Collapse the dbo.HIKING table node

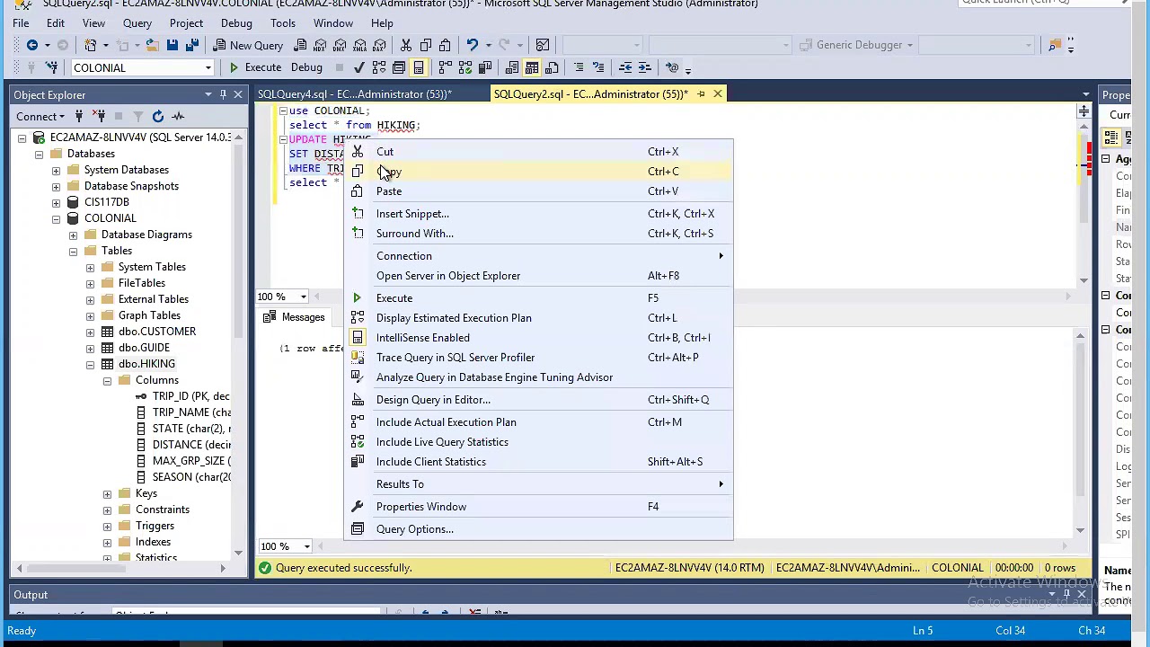[x=90, y=364]
